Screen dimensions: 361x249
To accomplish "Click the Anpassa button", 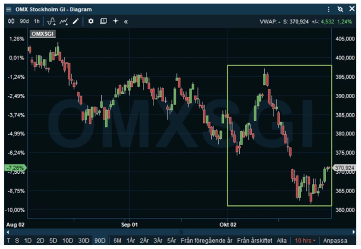I will point(335,241).
